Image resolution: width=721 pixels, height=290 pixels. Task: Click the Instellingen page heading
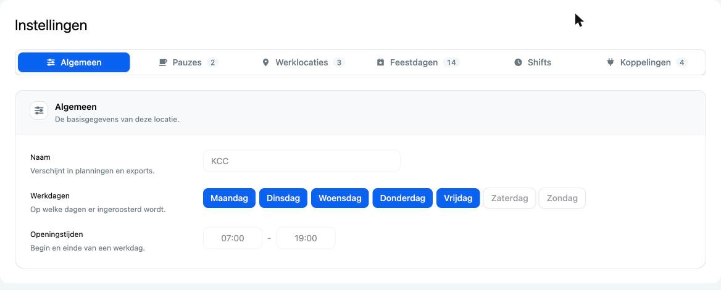[x=51, y=25]
